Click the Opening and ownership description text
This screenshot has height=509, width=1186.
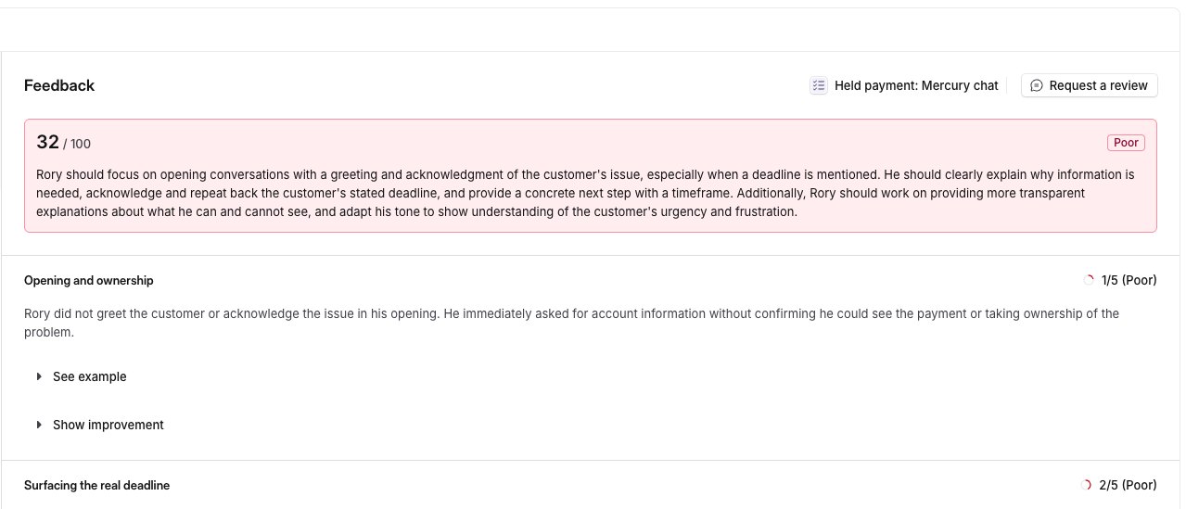[571, 323]
